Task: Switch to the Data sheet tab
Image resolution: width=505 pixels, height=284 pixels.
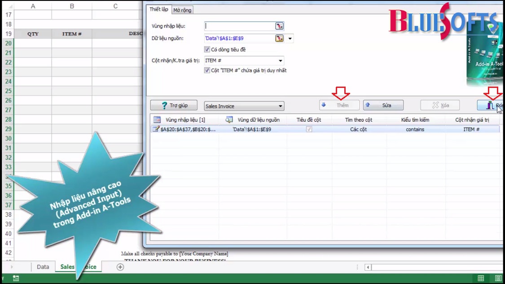Action: pos(43,267)
